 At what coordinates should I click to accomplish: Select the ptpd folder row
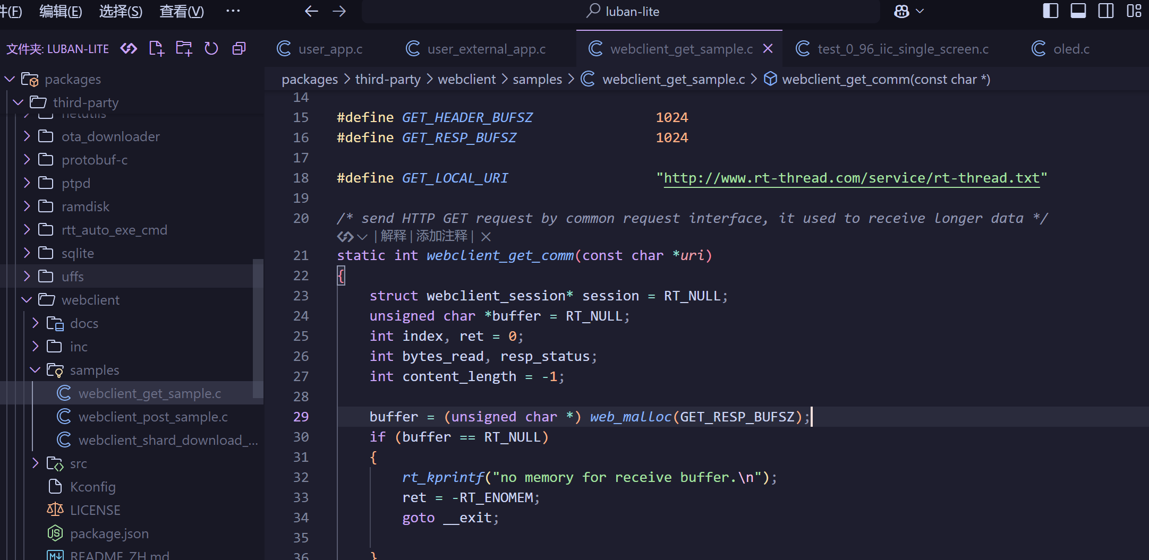click(132, 183)
